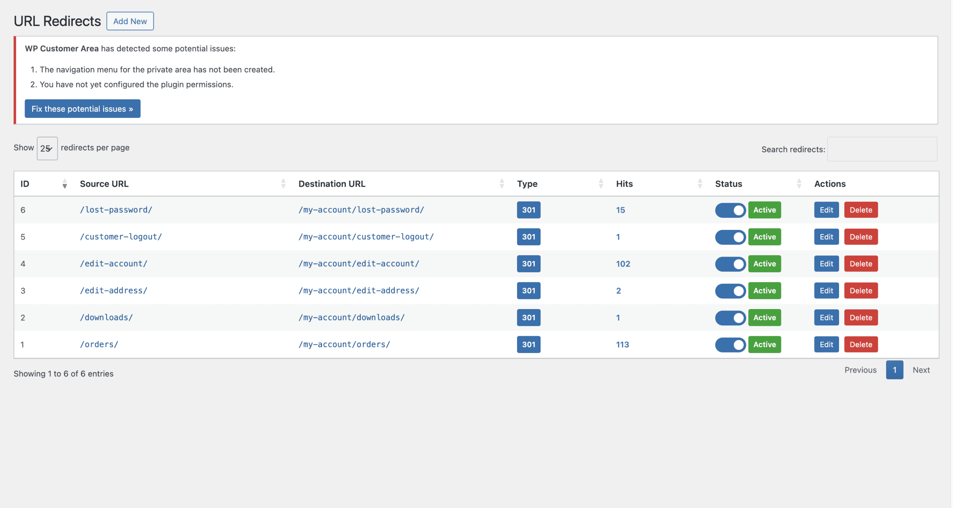Screen dimensions: 953x508
Task: Toggle off the /edit-account/ redirect status
Action: click(x=730, y=264)
